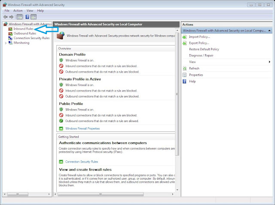Toggle the Show/Hide Console Tree toolbar icon
The height and width of the screenshot is (205, 275).
[20, 17]
